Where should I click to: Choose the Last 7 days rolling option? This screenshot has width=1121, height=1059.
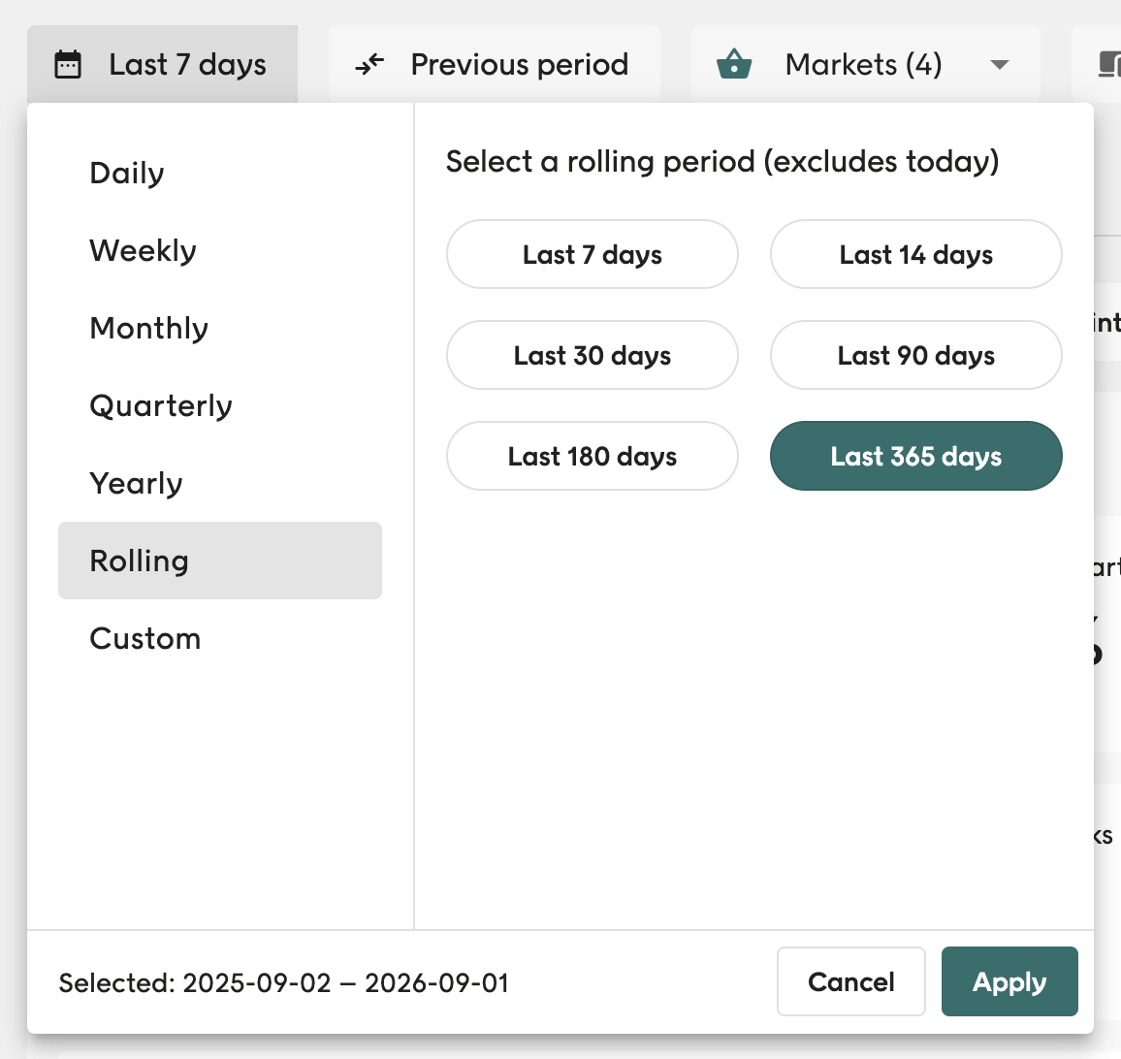[592, 254]
